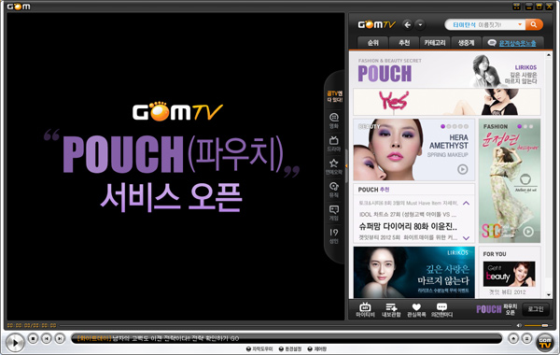The width and height of the screenshot is (560, 355).
Task: Open the star entertainment sidebar icon
Action: [x=334, y=166]
